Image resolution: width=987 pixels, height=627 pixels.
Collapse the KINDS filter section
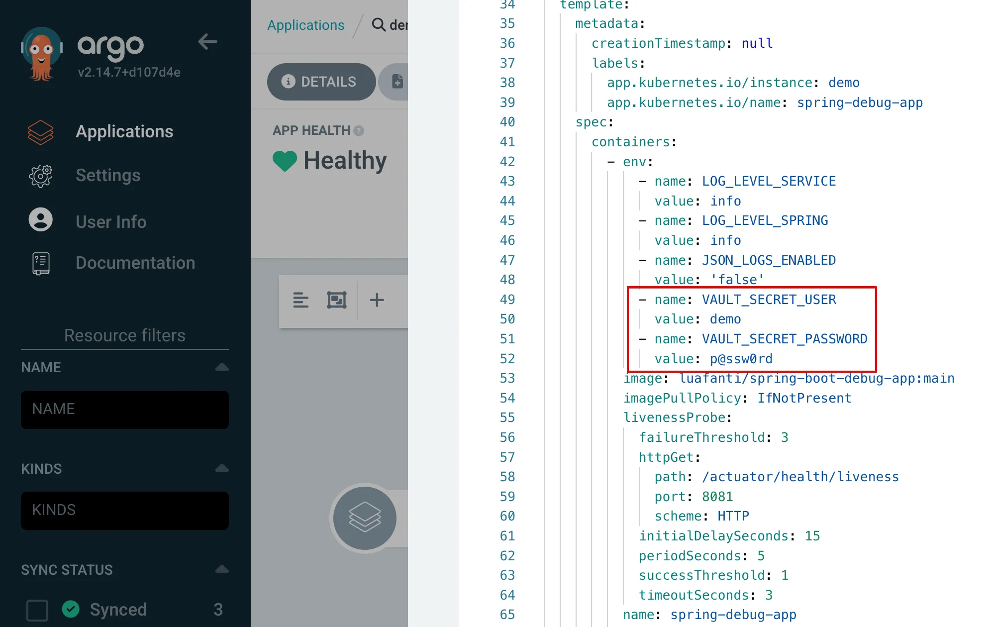click(222, 468)
